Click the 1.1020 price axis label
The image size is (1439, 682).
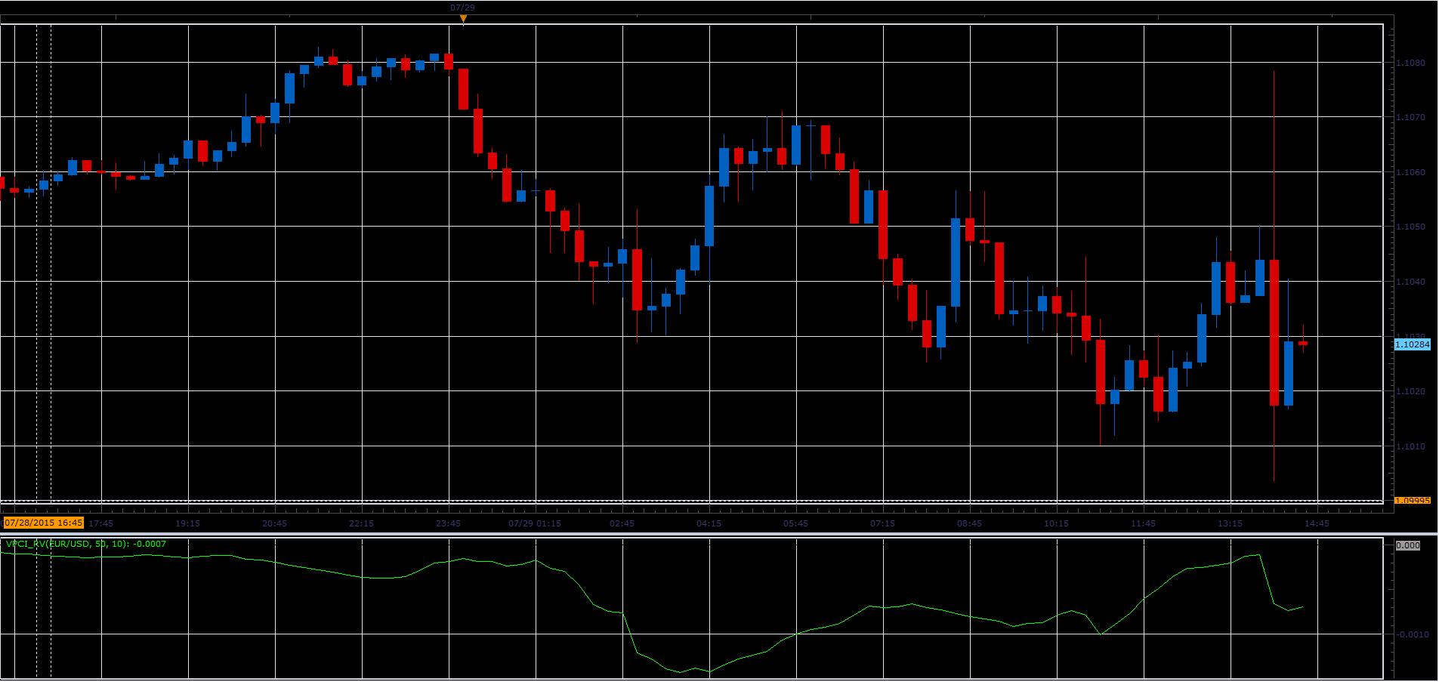coord(1410,391)
